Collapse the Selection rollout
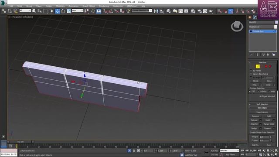Image resolution: width=279 pixels, height=157 pixels. (262, 62)
